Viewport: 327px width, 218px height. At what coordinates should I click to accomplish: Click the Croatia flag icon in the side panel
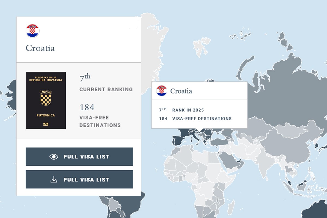(x=33, y=31)
